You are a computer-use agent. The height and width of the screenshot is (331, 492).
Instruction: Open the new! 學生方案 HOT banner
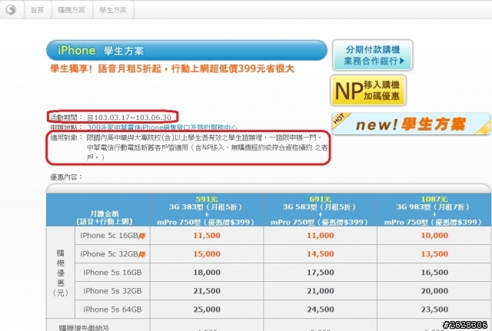[411, 124]
